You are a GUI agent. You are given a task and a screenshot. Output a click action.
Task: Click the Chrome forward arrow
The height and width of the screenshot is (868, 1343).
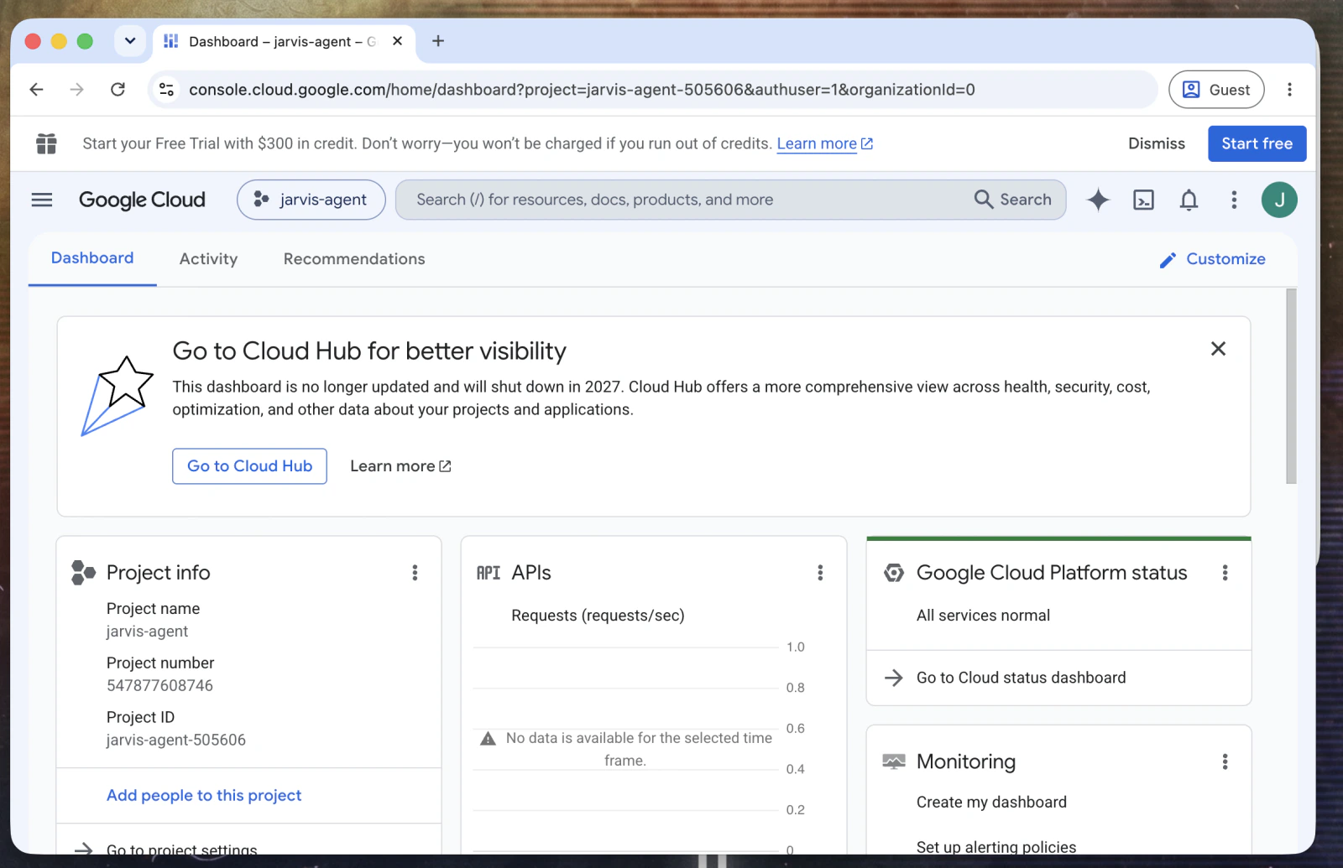pyautogui.click(x=77, y=90)
